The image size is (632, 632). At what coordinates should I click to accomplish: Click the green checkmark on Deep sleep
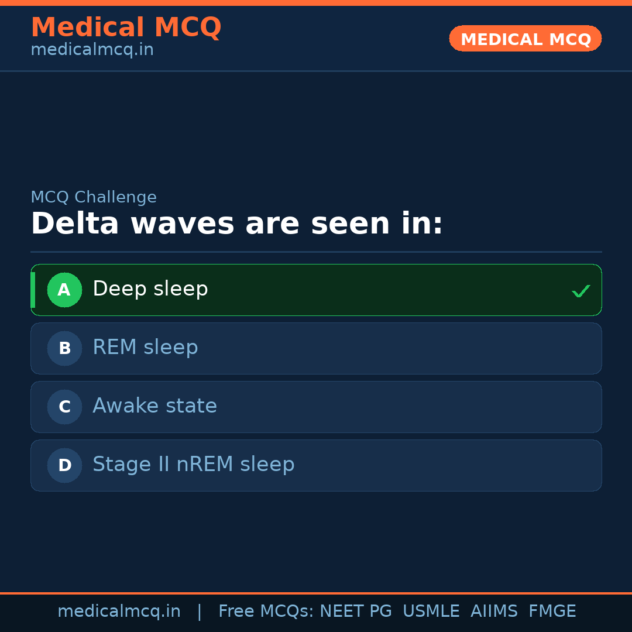pyautogui.click(x=581, y=291)
